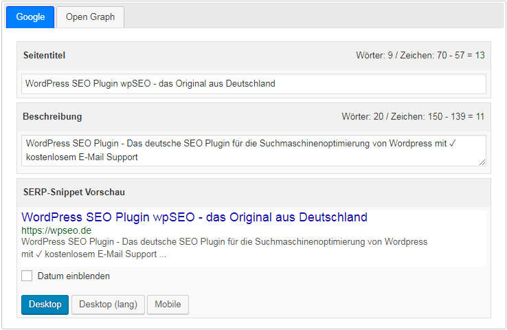507x330 pixels.
Task: Show the Mobile snippet preview
Action: pyautogui.click(x=168, y=305)
